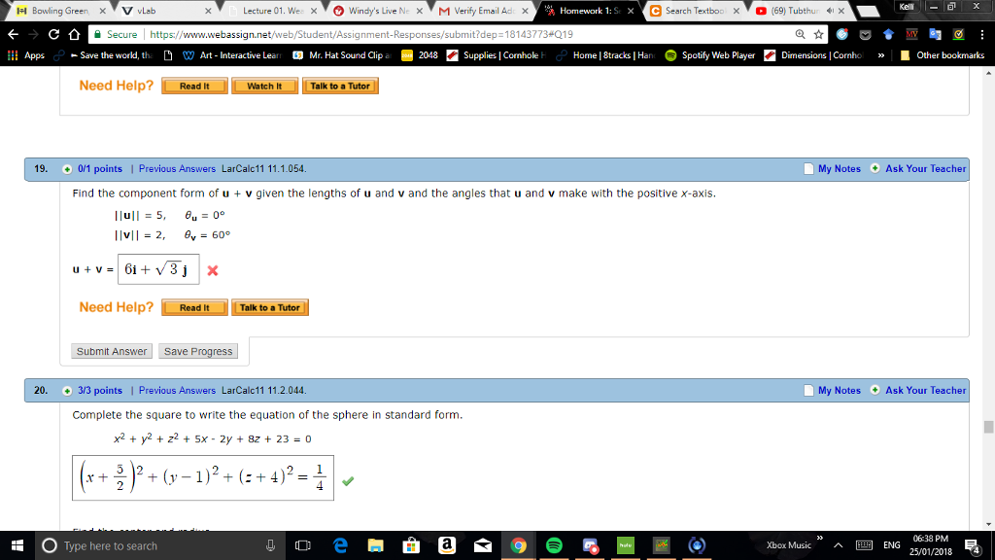Show hidden system tray icons arrow
This screenshot has width=995, height=560.
(x=838, y=545)
